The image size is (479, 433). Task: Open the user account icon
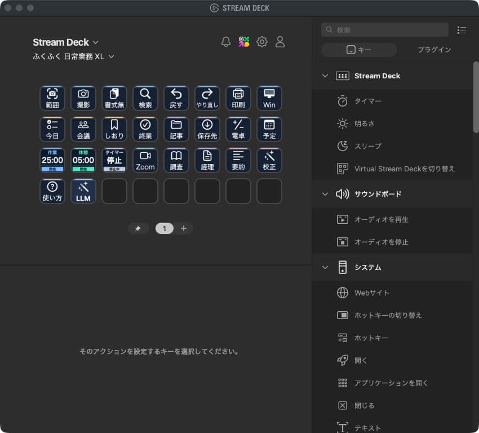click(x=280, y=42)
